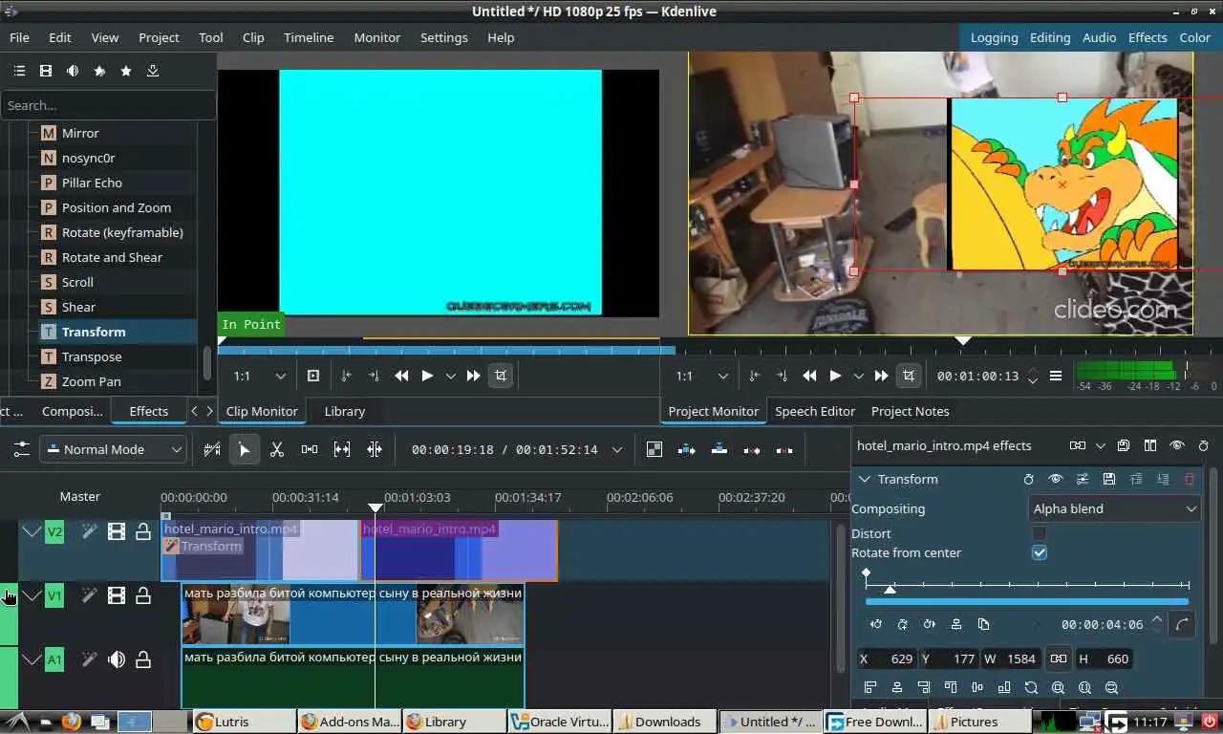Open project monitor hamburger menu
The height and width of the screenshot is (734, 1223).
1056,376
